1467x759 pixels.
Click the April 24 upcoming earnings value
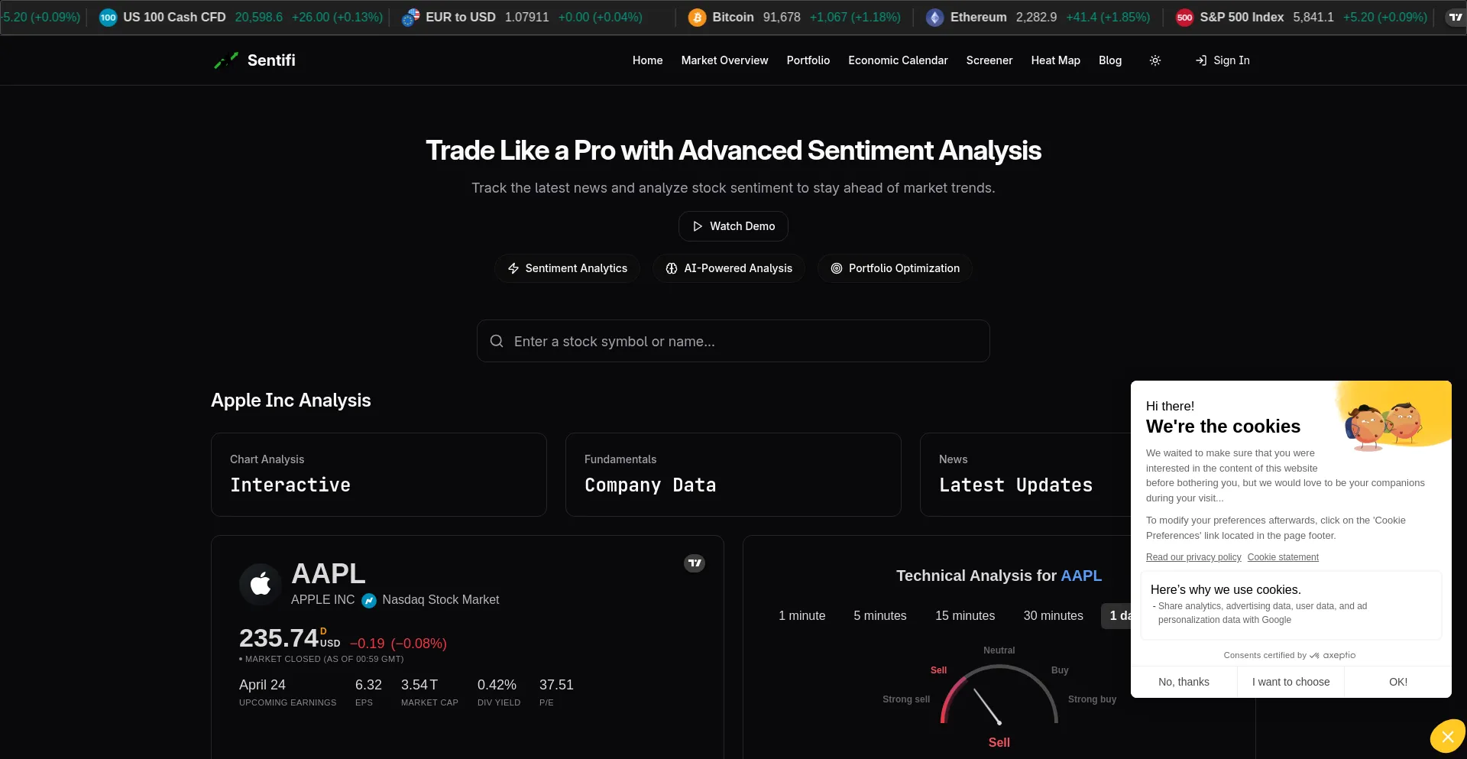pos(262,685)
